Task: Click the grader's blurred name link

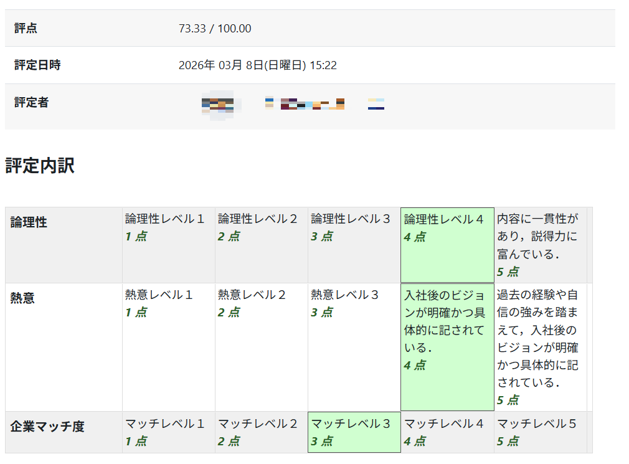Action: (x=293, y=104)
